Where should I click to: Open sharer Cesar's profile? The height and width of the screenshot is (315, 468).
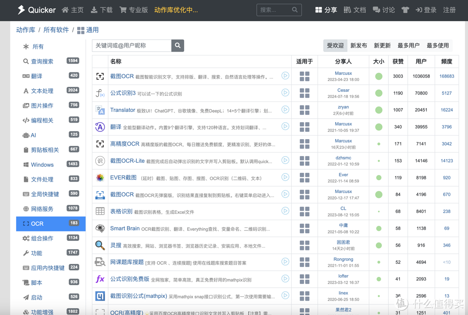point(343,90)
